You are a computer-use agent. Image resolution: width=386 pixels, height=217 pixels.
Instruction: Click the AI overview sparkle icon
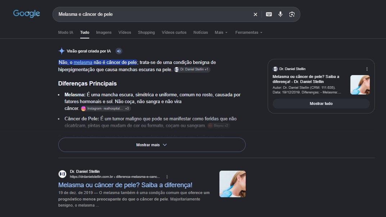[x=62, y=51]
